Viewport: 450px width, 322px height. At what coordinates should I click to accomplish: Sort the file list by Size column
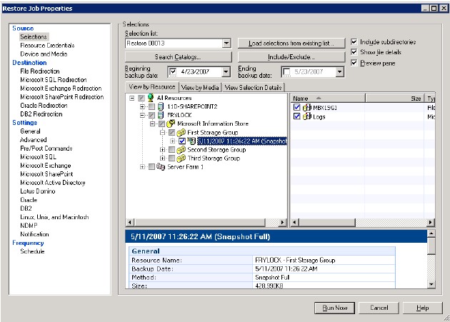pos(395,99)
